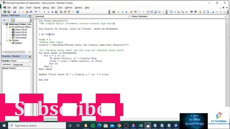The width and height of the screenshot is (230, 129).
Task: Toggle Design Mode in Debug toolbar
Action: [114, 12]
